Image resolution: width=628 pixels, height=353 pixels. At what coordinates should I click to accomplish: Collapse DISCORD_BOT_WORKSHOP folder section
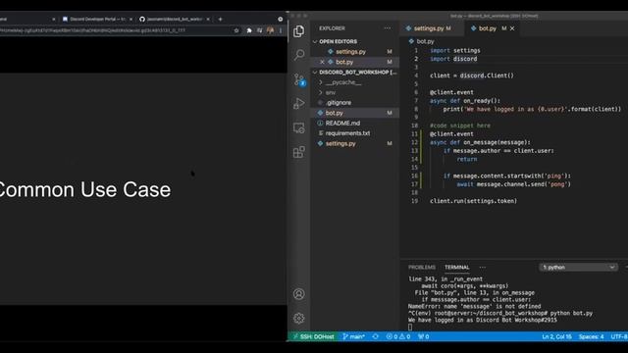coord(354,72)
